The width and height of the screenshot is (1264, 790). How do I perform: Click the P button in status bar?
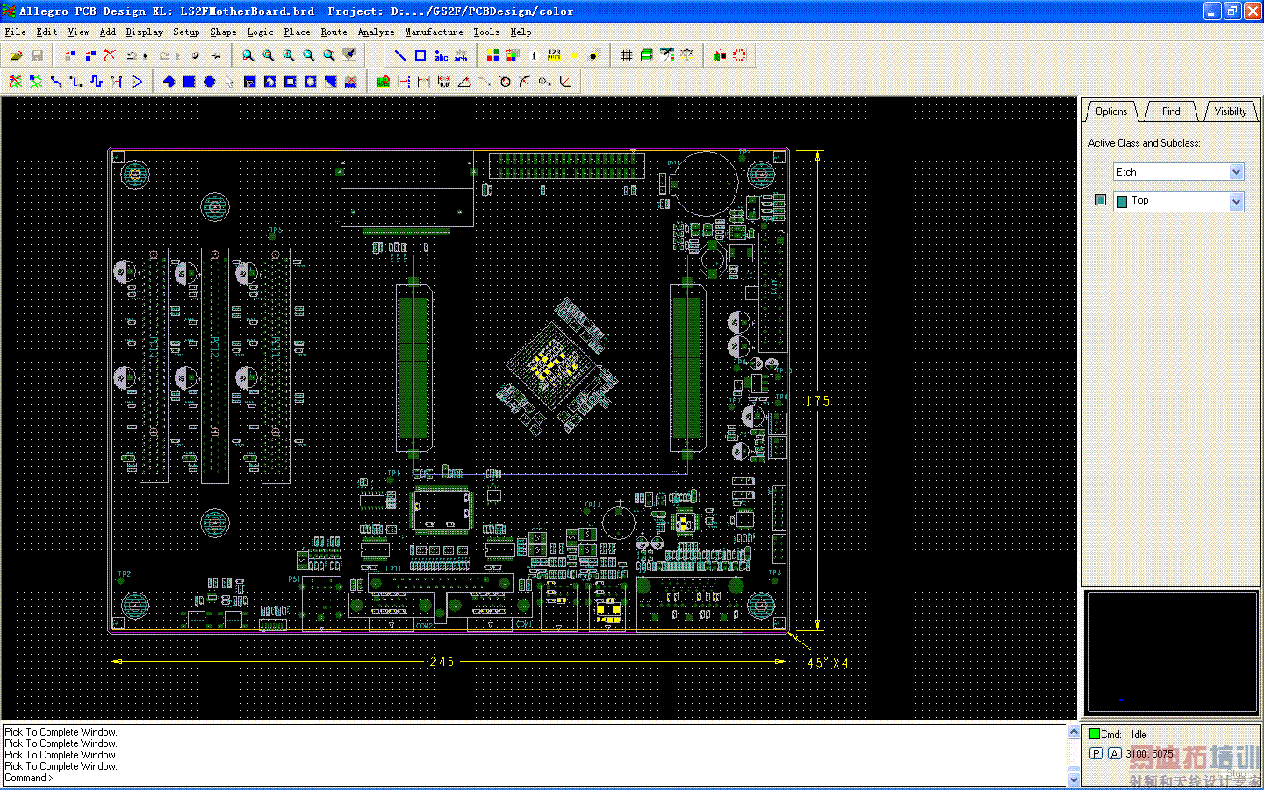[1096, 753]
